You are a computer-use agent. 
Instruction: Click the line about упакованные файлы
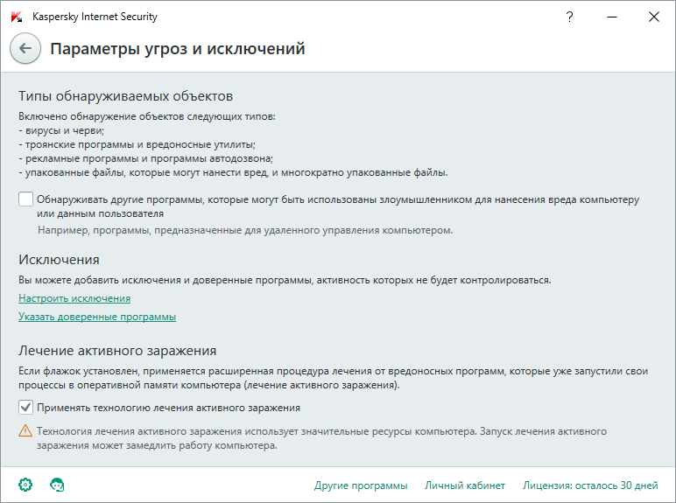click(x=233, y=172)
